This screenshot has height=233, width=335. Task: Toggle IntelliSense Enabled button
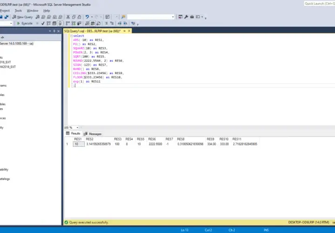tap(60, 23)
